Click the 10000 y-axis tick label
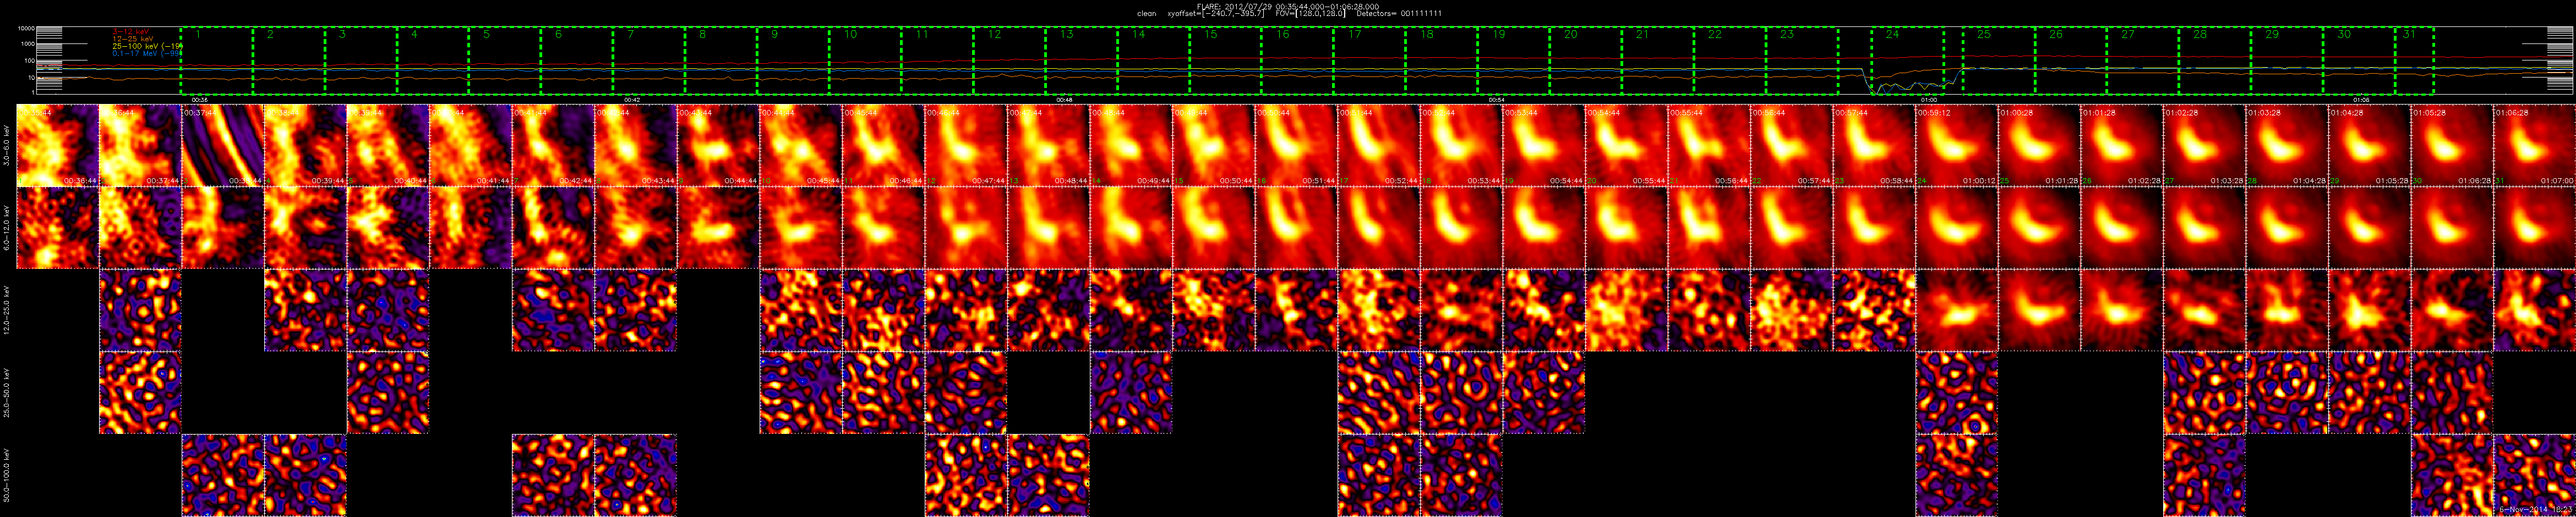 coord(27,29)
